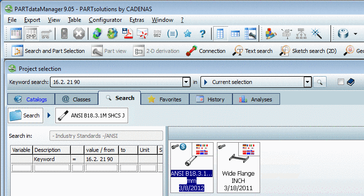Image resolution: width=364 pixels, height=196 pixels.
Task: Click the 2-D derivation toolbar button
Action: pyautogui.click(x=156, y=51)
